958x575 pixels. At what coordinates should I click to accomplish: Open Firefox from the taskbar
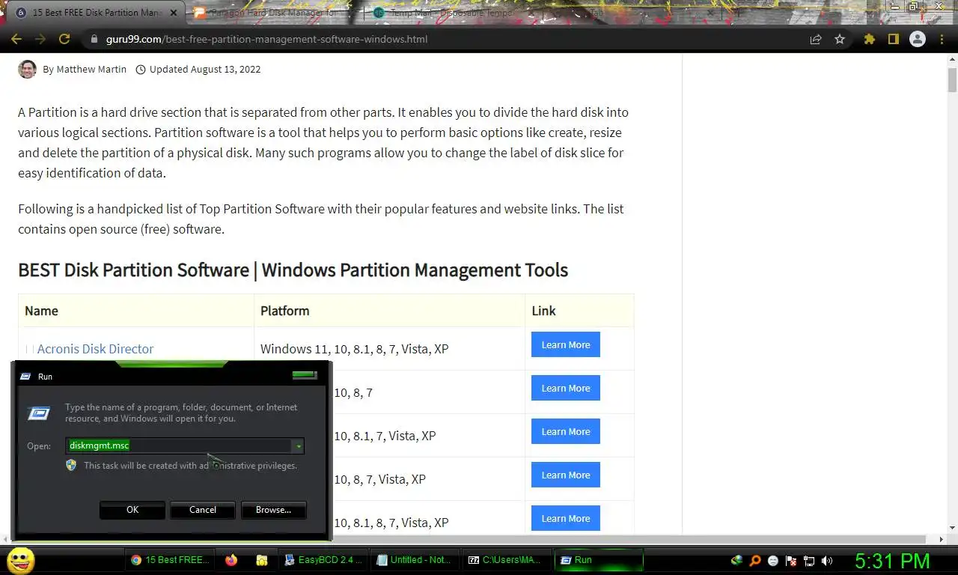pyautogui.click(x=231, y=559)
